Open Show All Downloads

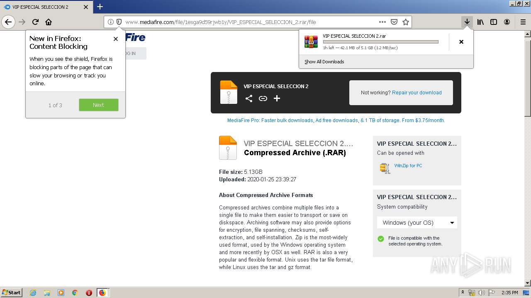click(x=324, y=62)
